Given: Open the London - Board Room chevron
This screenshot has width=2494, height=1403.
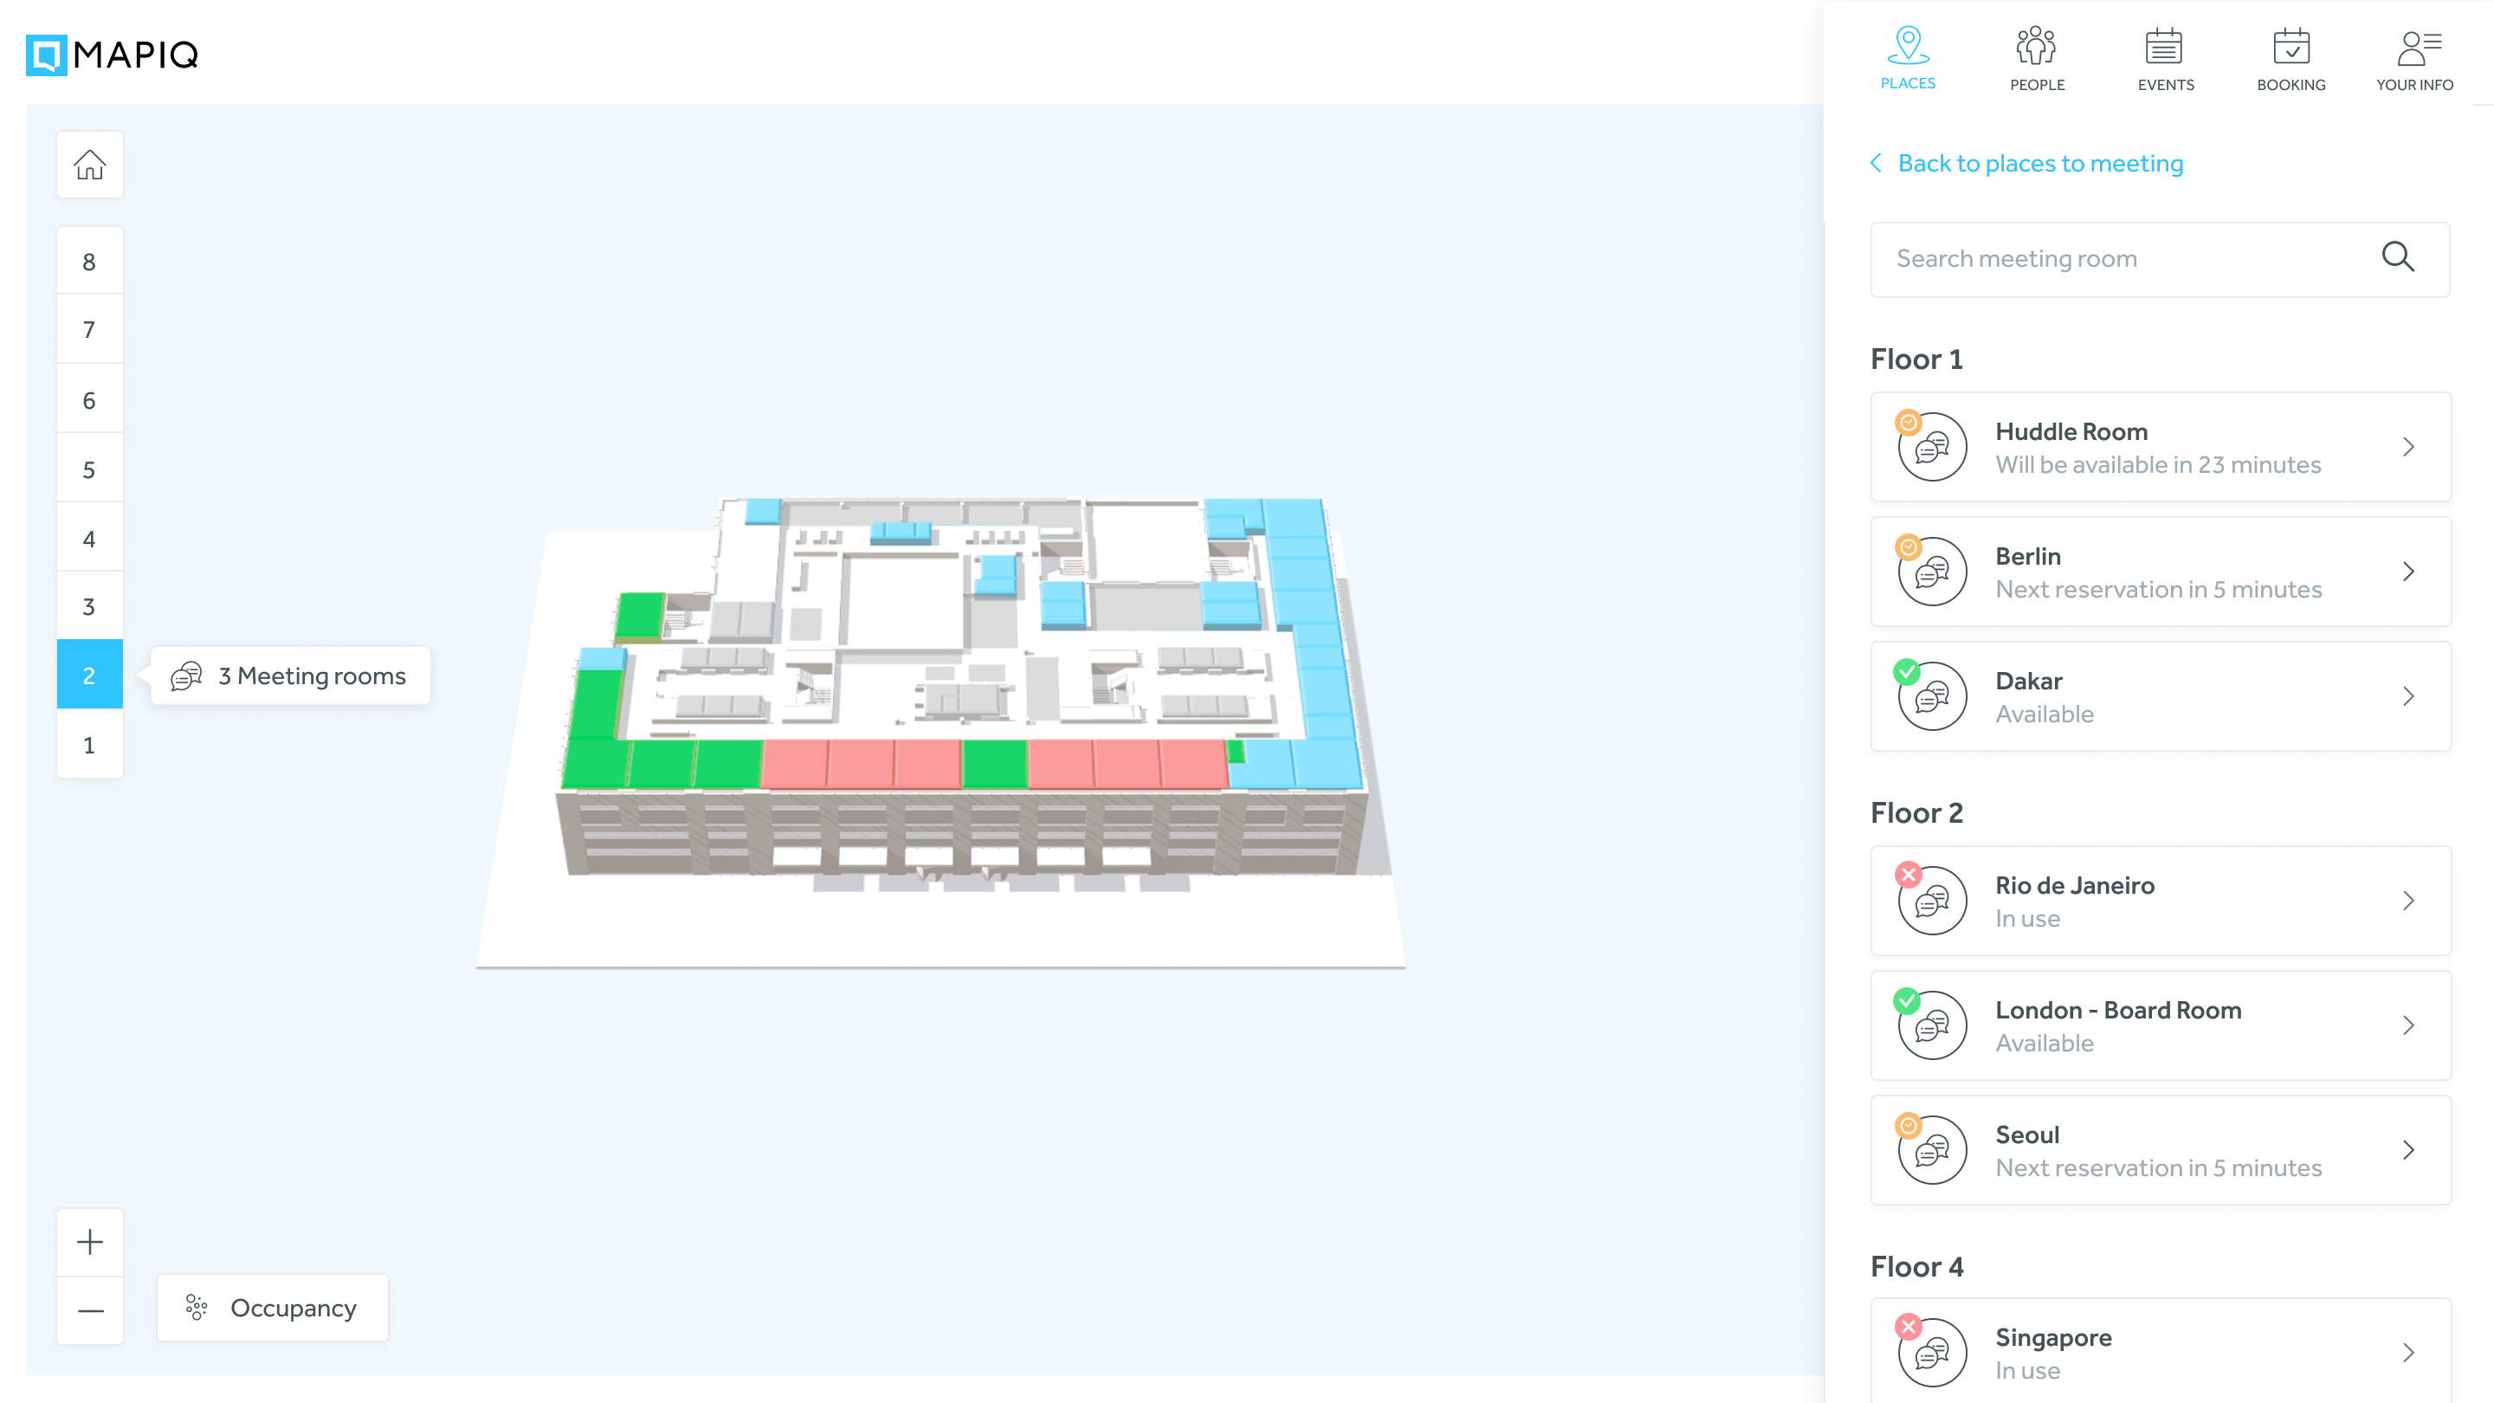Looking at the screenshot, I should [2407, 1026].
